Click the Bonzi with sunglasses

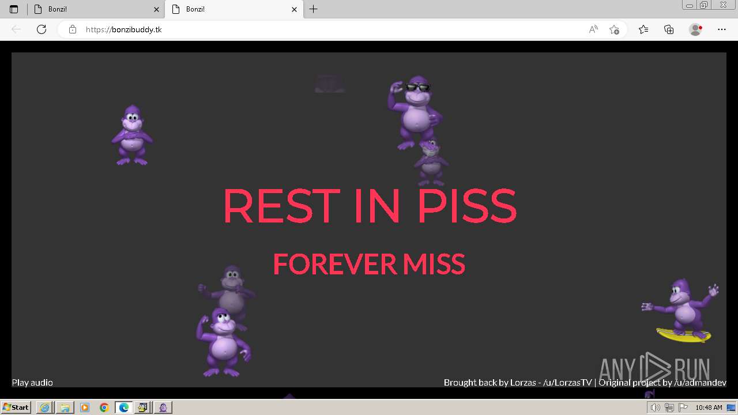pos(415,112)
